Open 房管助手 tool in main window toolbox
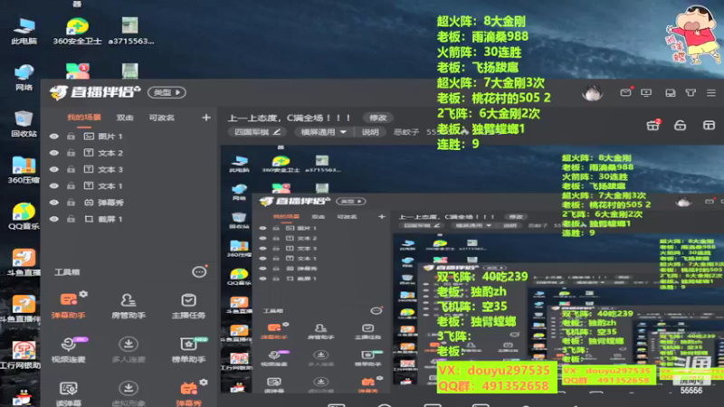Viewport: 724px width, 407px height. [129, 306]
